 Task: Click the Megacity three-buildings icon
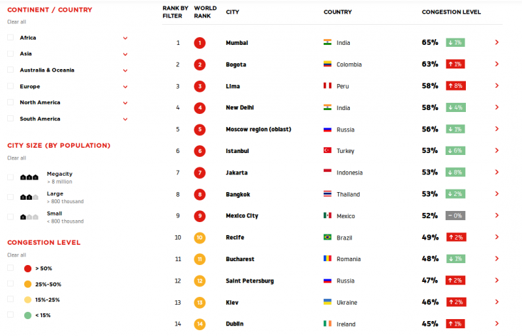[x=29, y=177]
